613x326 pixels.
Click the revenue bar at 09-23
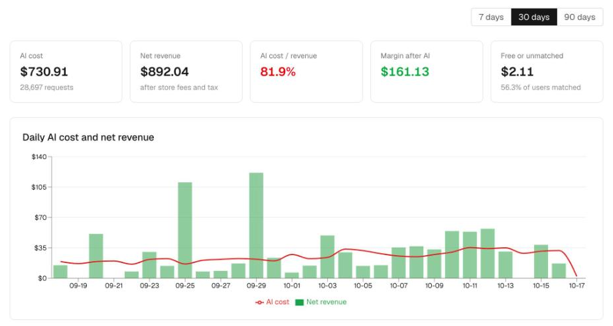pos(149,264)
